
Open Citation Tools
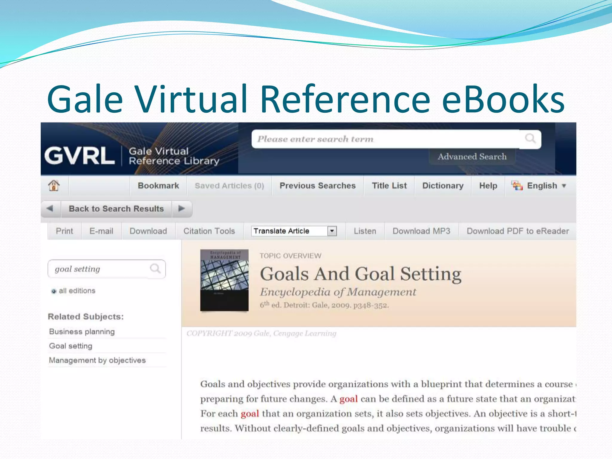point(209,231)
